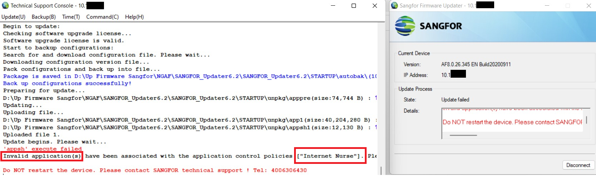The height and width of the screenshot is (176, 596).
Task: Click 'Start to backup configurations:' line
Action: 58,48
